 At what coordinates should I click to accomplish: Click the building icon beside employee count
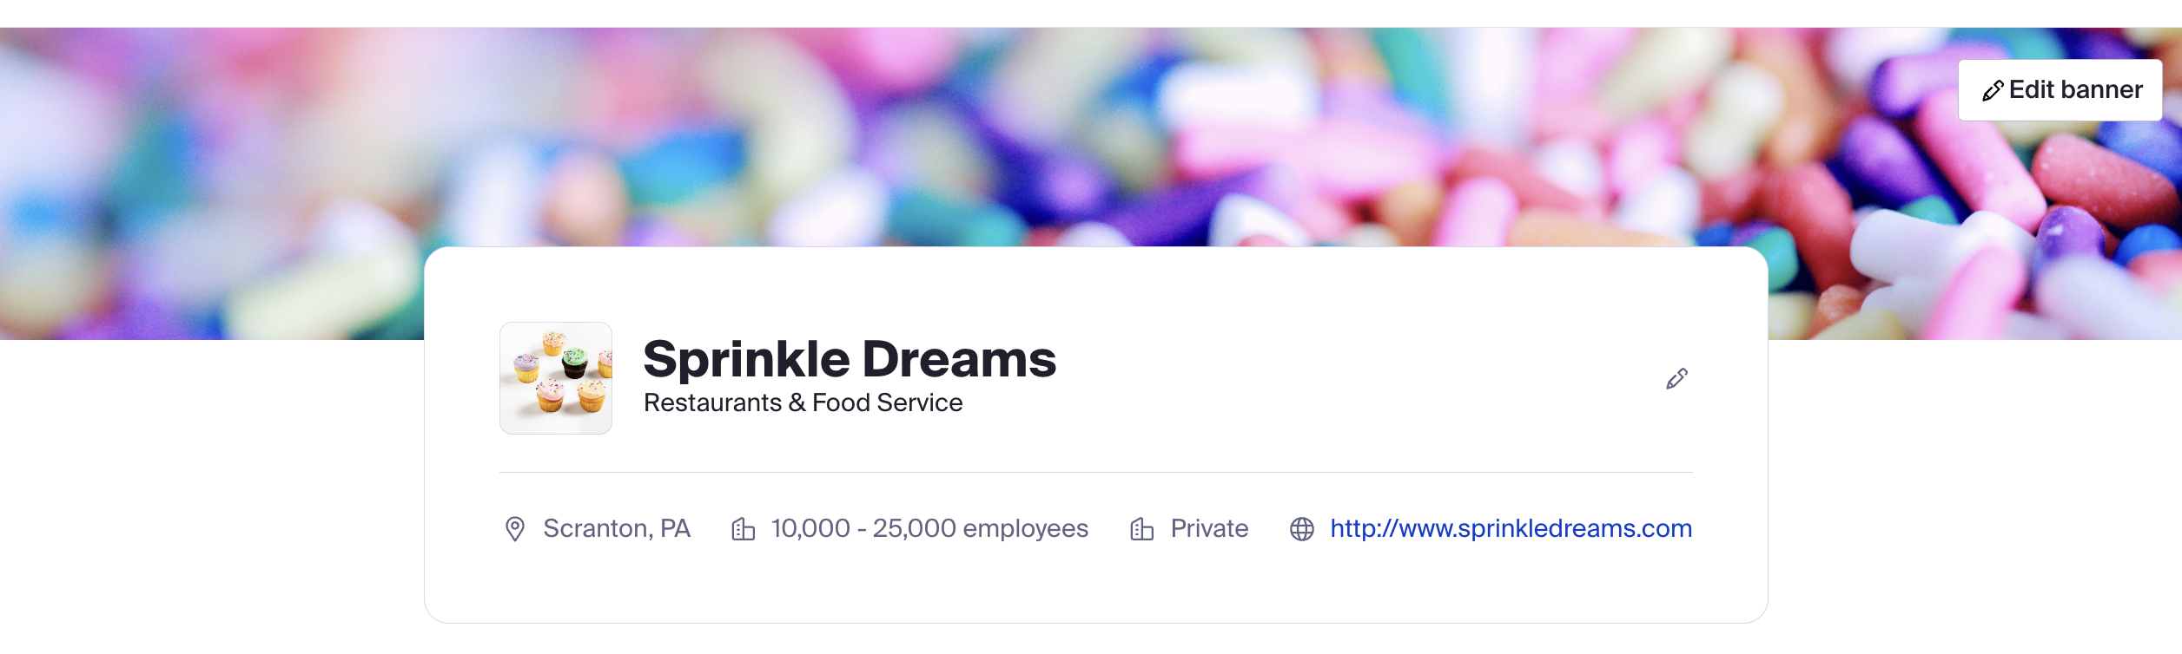click(x=743, y=529)
